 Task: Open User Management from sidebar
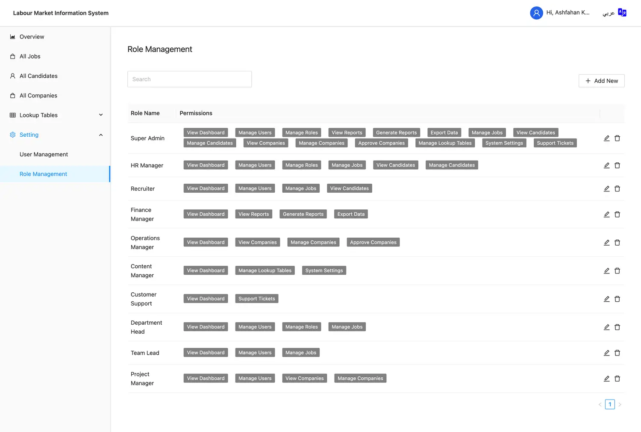point(44,154)
